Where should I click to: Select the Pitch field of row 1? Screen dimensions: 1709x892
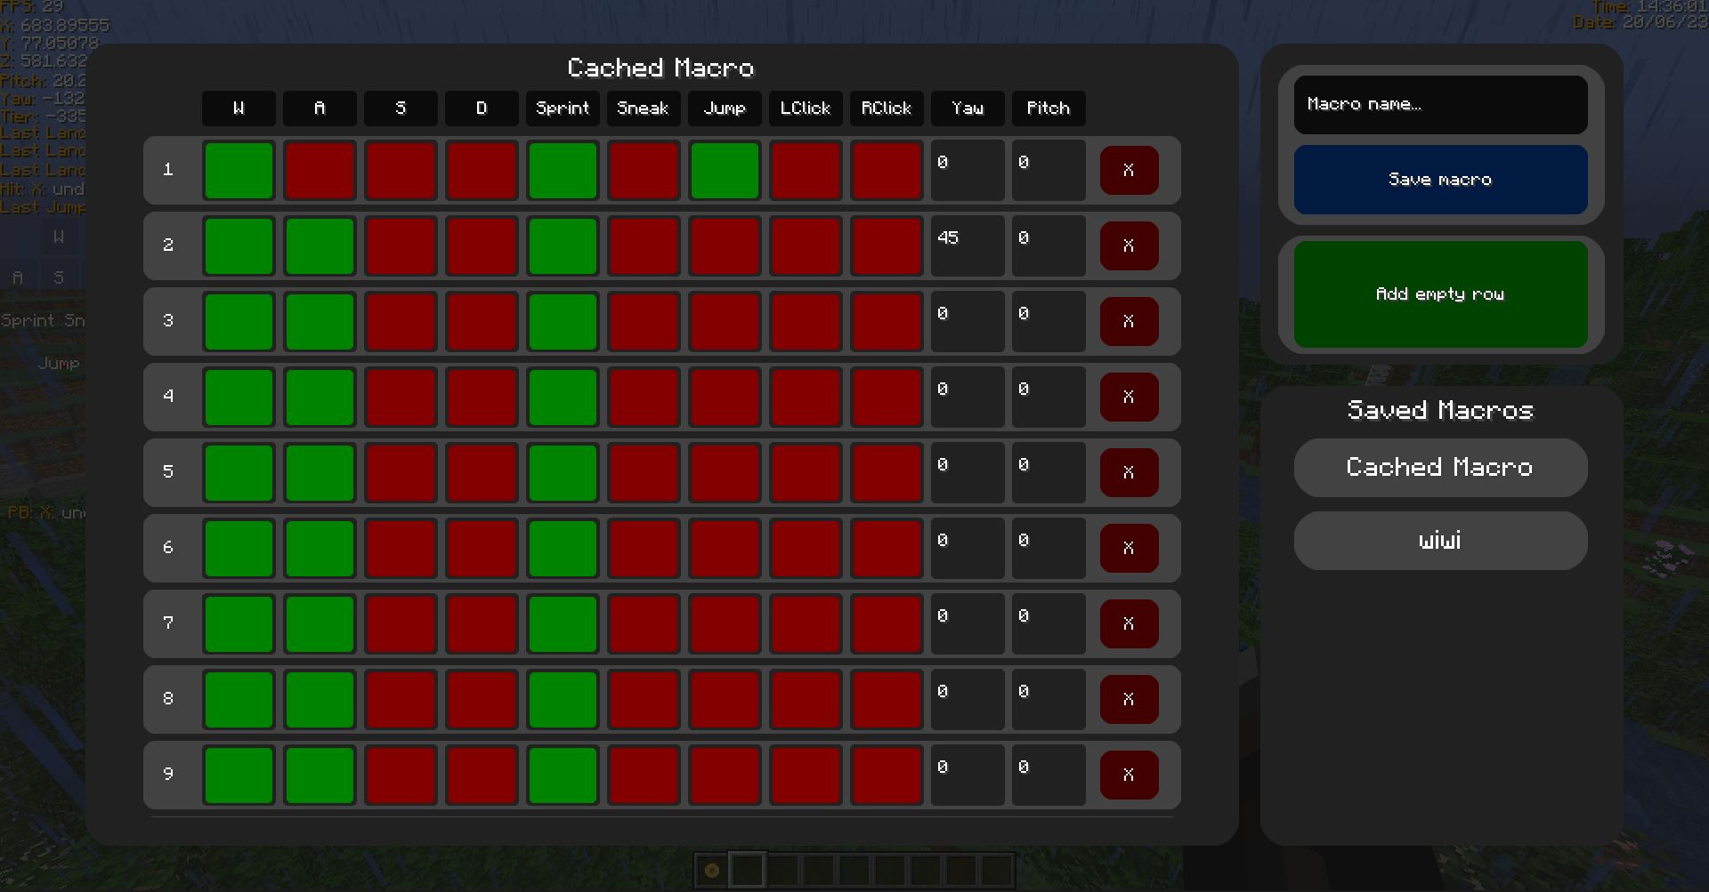(1048, 170)
